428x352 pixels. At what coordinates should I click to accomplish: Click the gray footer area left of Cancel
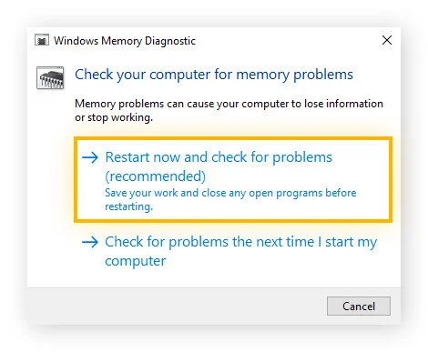pos(176,307)
